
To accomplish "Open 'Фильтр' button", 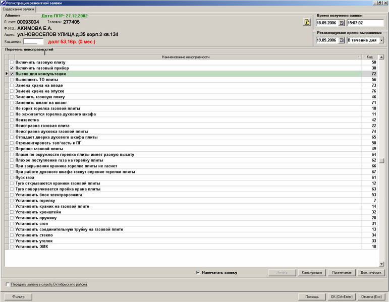I will (x=18, y=297).
